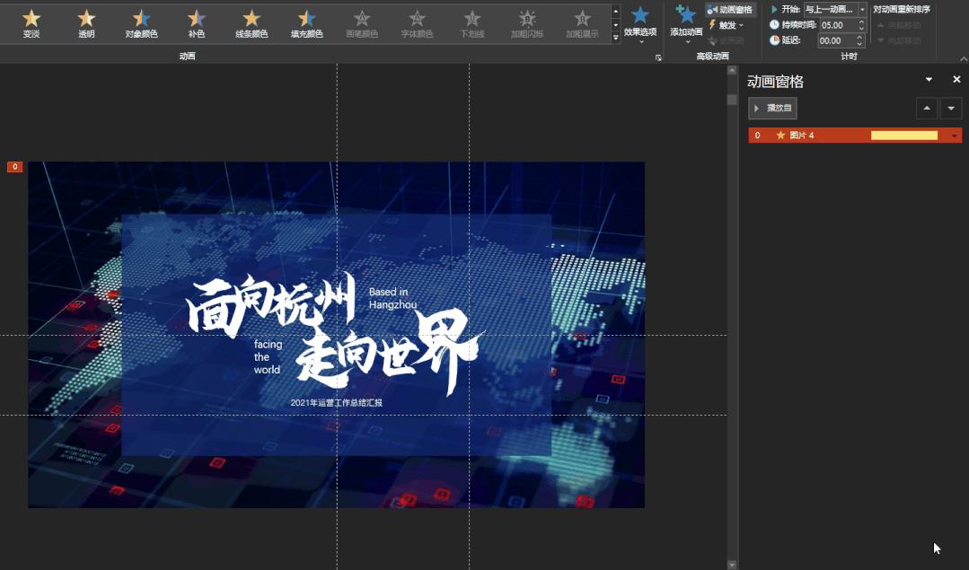
Task: Click the 播放自 (Play From) button
Action: tap(771, 108)
